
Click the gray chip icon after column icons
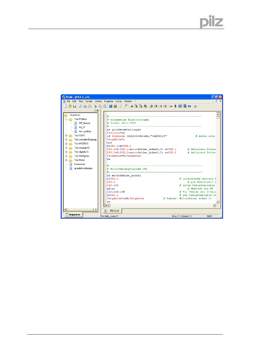click(171, 106)
